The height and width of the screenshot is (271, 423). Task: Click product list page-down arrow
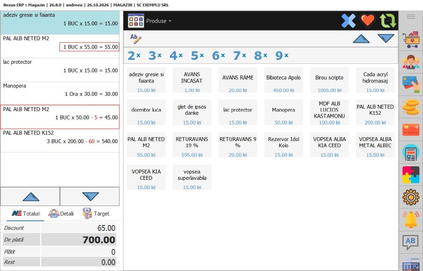pos(386,38)
